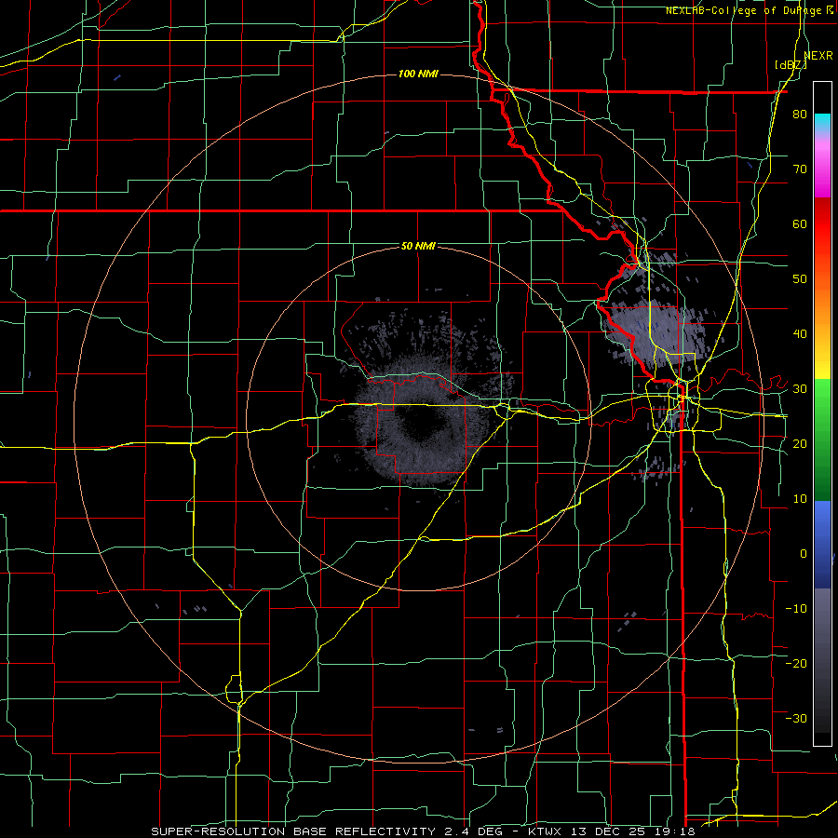
Task: Click the 0 value on the dBZ scale
Action: pos(804,554)
